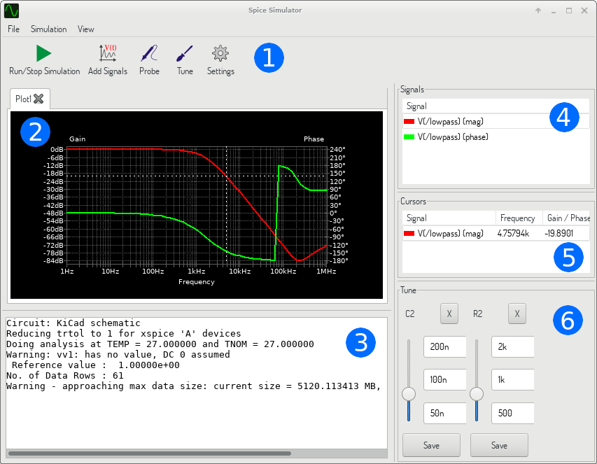Activate the Tune tool
597x464 pixels.
(x=184, y=52)
